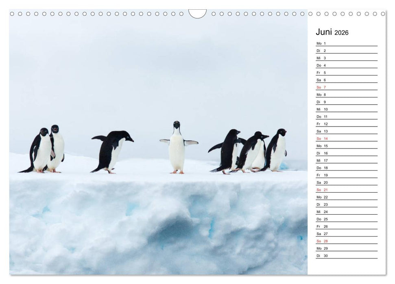Select the Do 11 date line
The height and width of the screenshot is (284, 395).
pyautogui.click(x=347, y=116)
